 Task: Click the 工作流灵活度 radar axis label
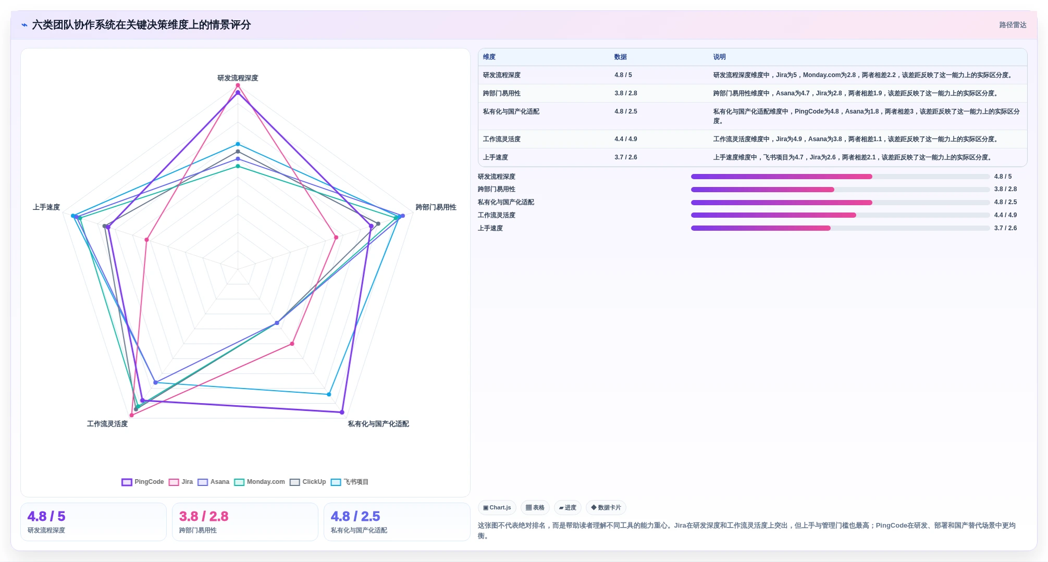click(107, 424)
